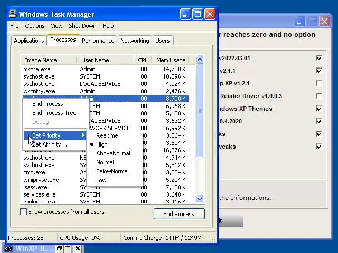The width and height of the screenshot is (338, 253).
Task: Switch to the Performance tab
Action: coord(98,41)
